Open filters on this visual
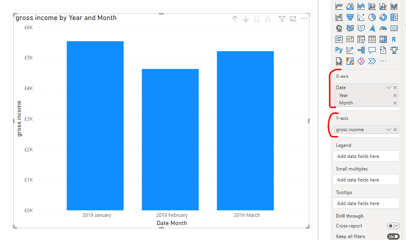 (282, 19)
